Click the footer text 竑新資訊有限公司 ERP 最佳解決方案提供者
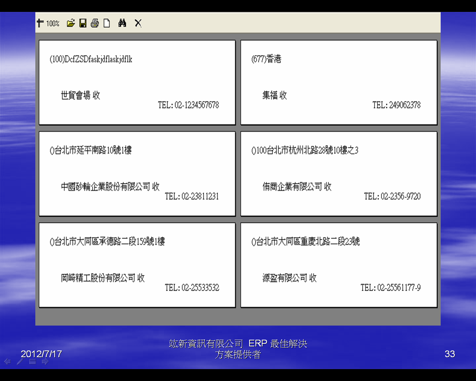The height and width of the screenshot is (381, 476). [x=238, y=349]
